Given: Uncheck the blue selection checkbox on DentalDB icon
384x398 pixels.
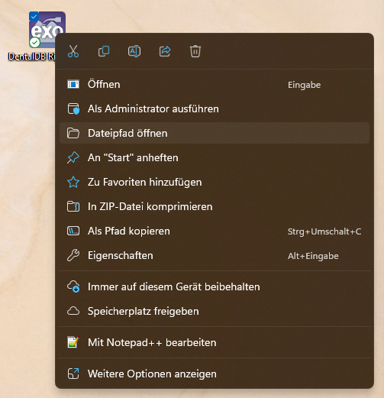Looking at the screenshot, I should click(34, 17).
